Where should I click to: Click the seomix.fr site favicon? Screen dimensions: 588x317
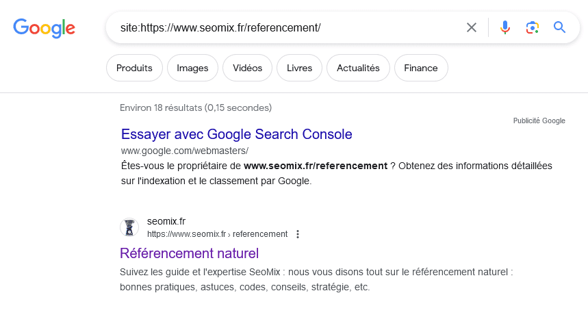click(x=129, y=227)
